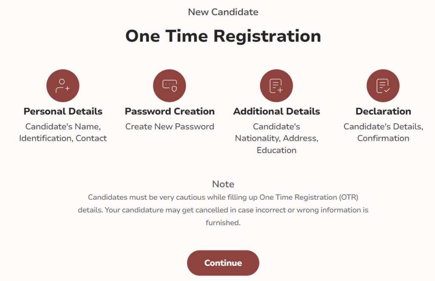Open the Declaration checkmark document icon
The image size is (435, 281).
pyautogui.click(x=383, y=85)
